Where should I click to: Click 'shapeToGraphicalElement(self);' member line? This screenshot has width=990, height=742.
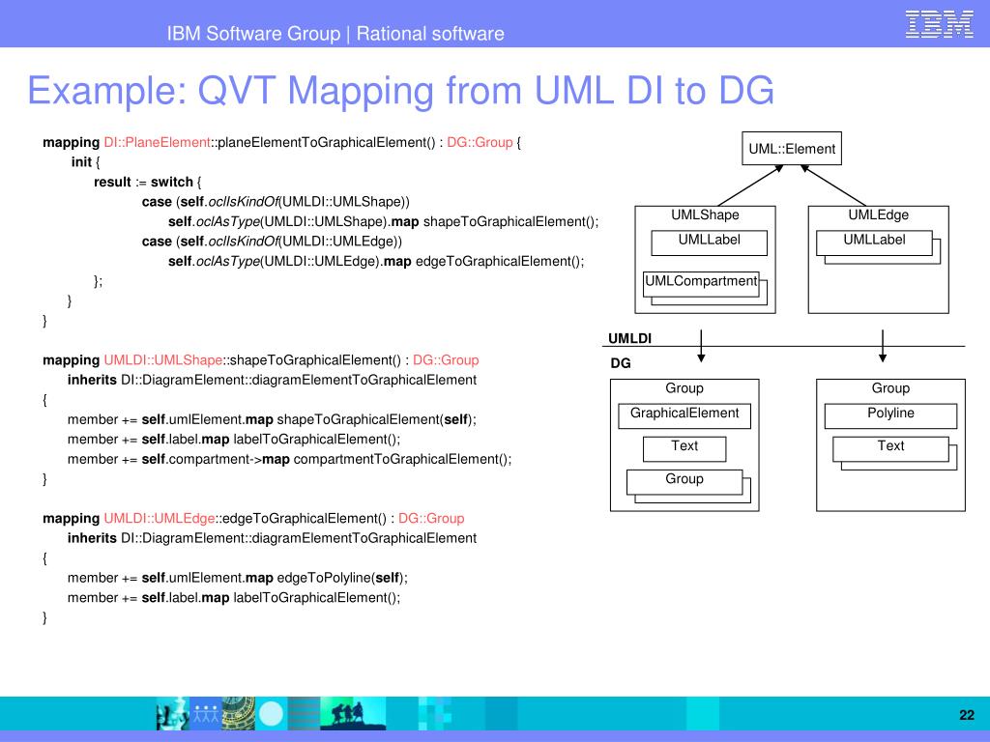tap(272, 419)
